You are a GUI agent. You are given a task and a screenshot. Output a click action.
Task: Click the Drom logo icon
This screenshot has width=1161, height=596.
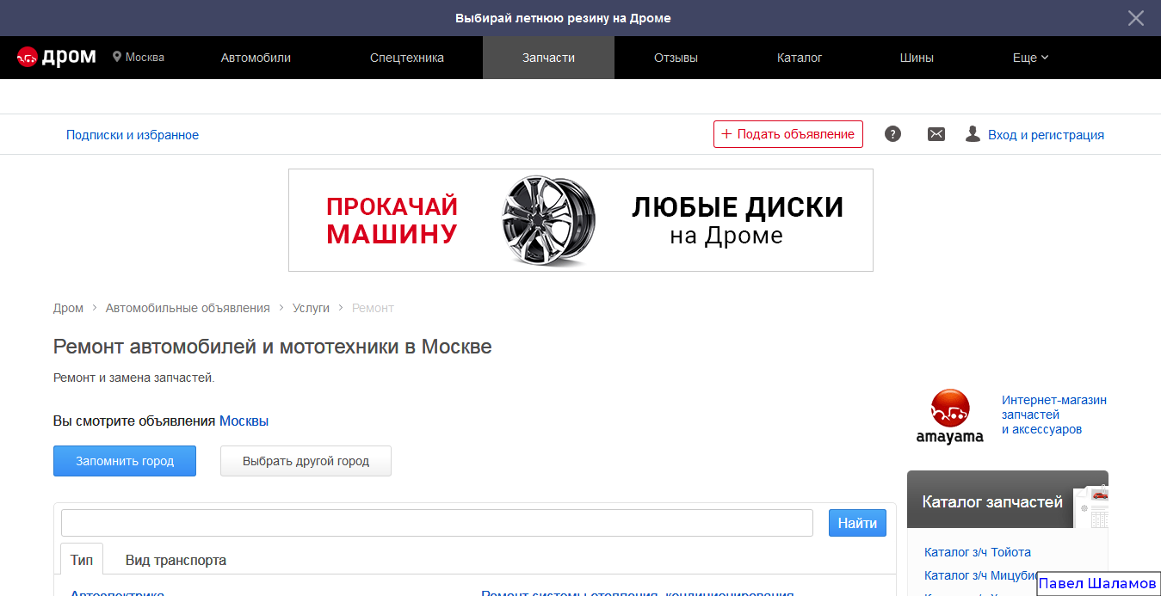point(28,58)
